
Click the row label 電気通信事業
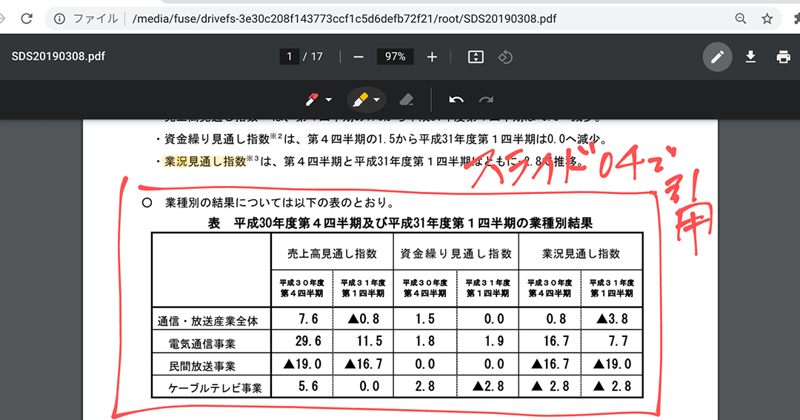pyautogui.click(x=202, y=344)
